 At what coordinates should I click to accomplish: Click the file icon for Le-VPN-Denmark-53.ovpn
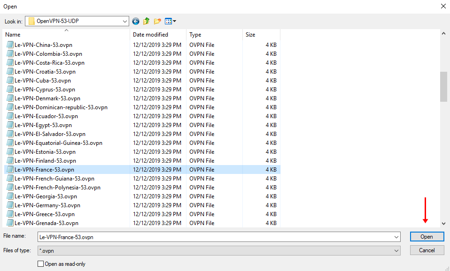click(x=10, y=98)
